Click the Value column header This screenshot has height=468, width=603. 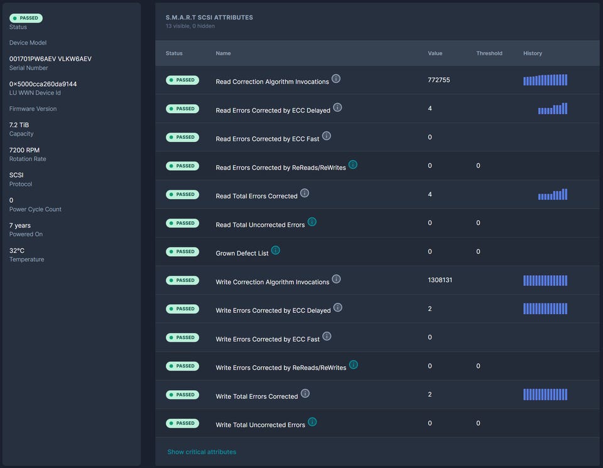tap(435, 53)
